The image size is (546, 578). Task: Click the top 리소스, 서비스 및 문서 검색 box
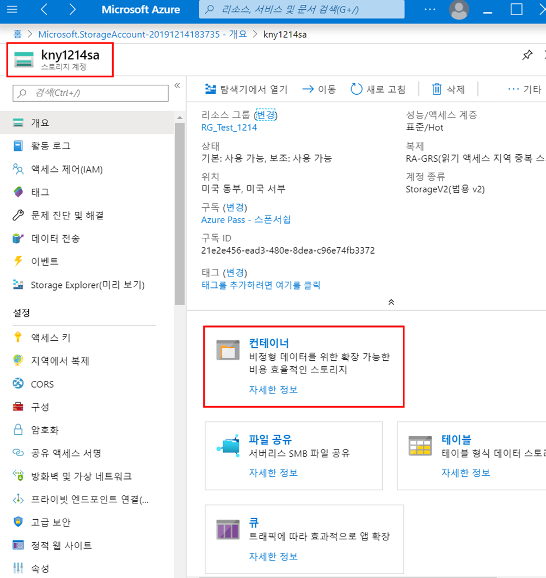click(x=302, y=9)
